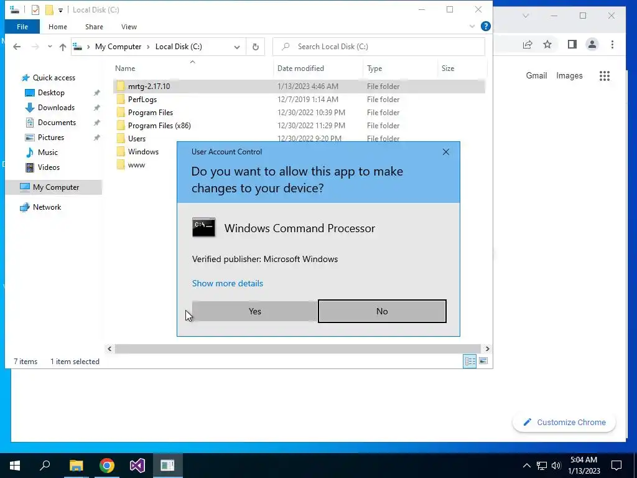
Task: Go back using the Explorer back arrow
Action: tap(17, 47)
